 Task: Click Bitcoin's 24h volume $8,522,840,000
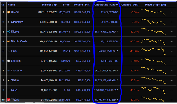coord(82,12)
